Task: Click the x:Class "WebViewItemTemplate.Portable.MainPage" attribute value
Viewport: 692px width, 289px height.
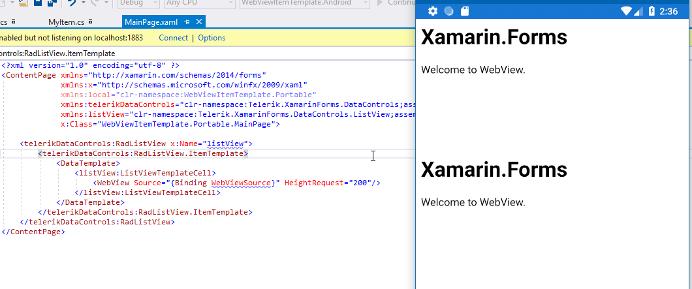Action: tap(187, 125)
